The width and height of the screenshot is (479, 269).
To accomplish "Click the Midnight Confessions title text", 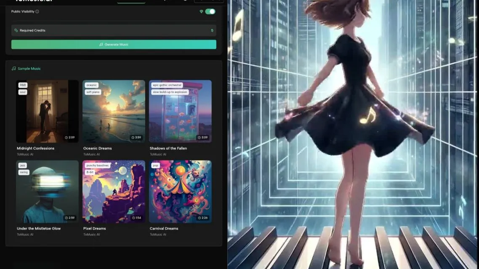I will 35,148.
